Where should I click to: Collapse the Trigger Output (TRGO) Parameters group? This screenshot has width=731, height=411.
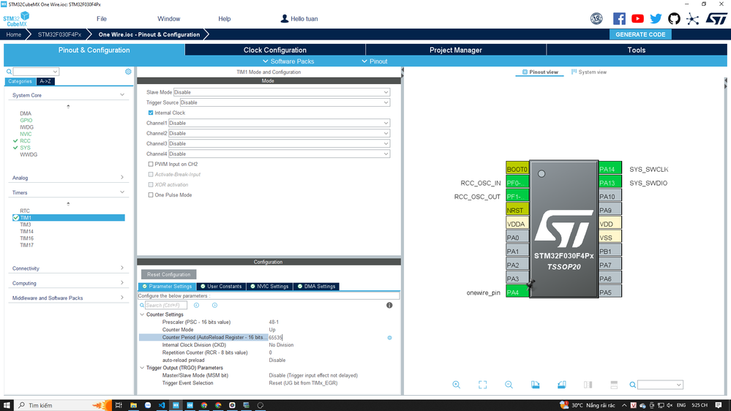coord(142,368)
